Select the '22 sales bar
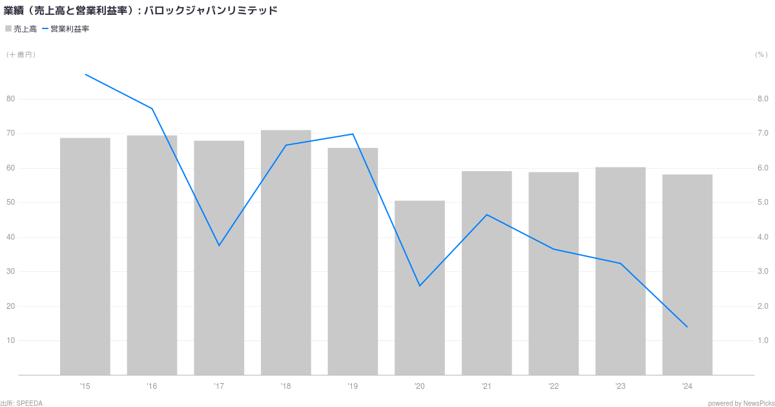Viewport: 775px width, 407px height. [553, 274]
